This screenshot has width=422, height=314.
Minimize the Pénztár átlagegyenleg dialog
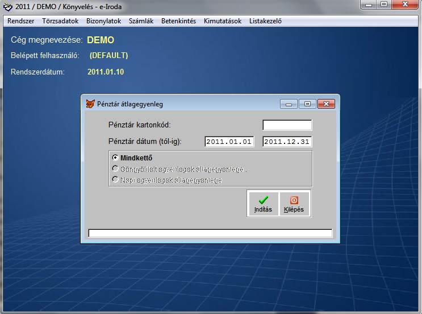click(x=289, y=104)
